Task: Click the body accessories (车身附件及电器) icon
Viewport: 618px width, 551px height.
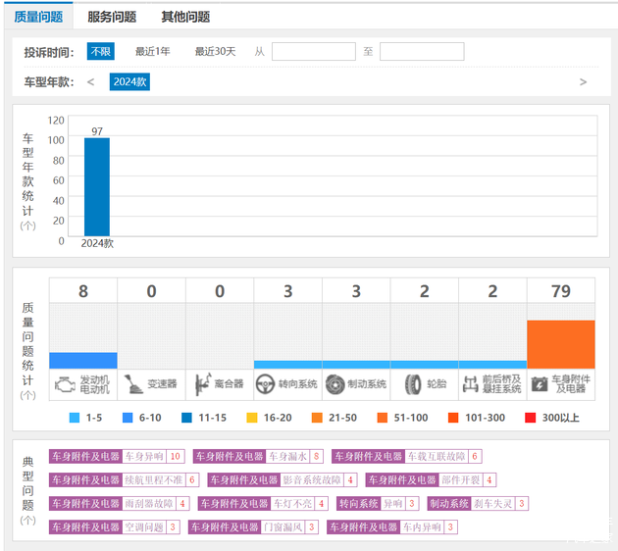Action: 540,383
